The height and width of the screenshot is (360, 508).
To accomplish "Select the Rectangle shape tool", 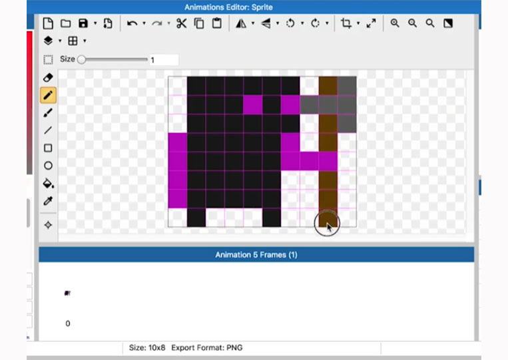I will tap(48, 148).
